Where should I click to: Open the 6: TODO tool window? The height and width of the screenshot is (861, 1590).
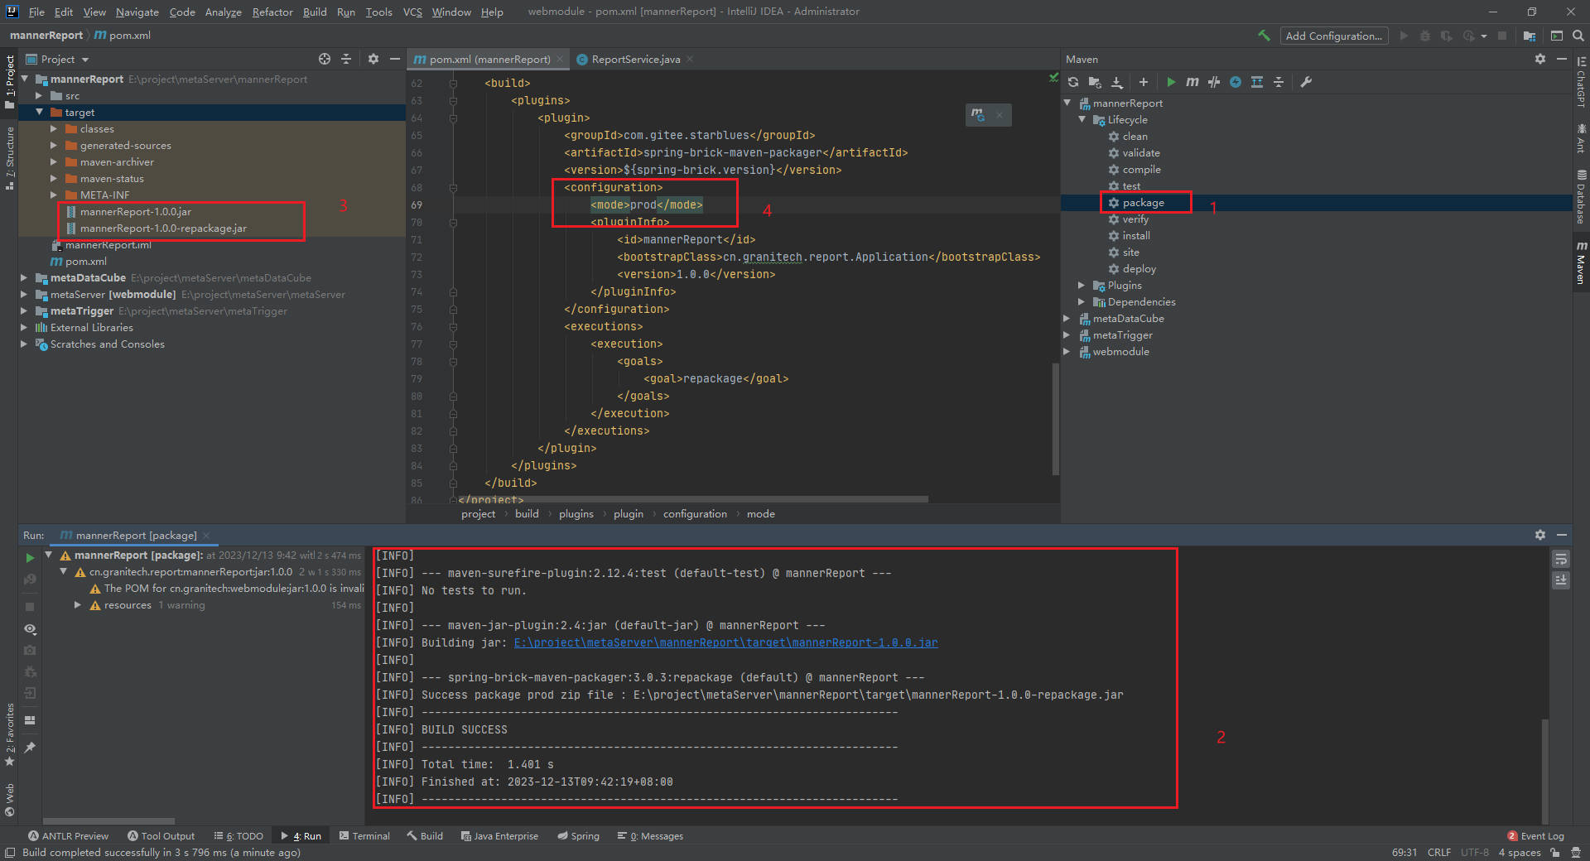click(x=238, y=836)
